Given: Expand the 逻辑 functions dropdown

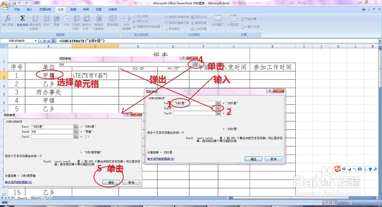Looking at the screenshot, I should click(x=57, y=22).
